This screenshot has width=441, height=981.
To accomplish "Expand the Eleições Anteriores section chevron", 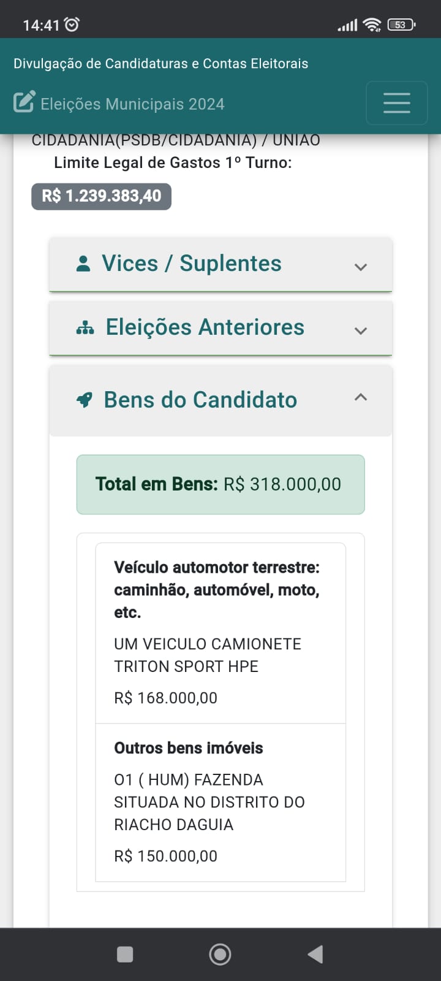I will [x=361, y=330].
